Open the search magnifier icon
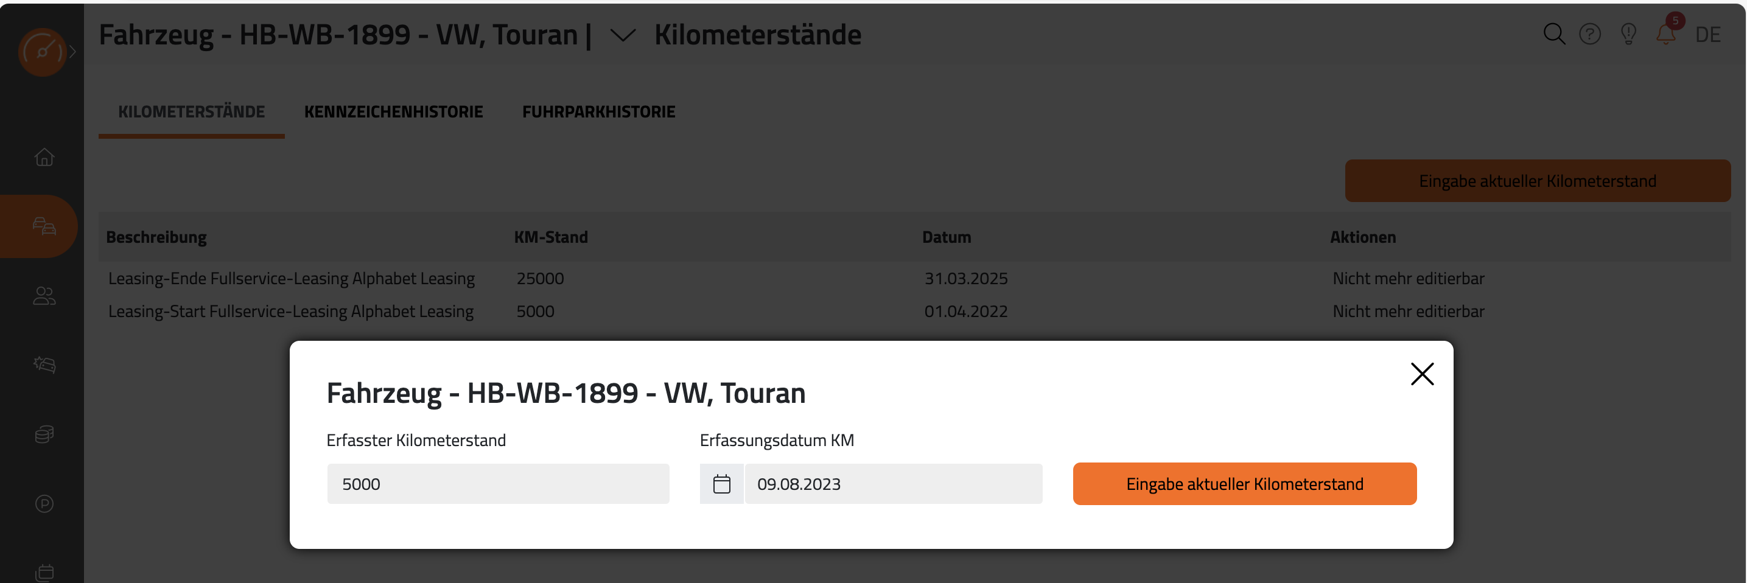1747x583 pixels. pos(1553,34)
